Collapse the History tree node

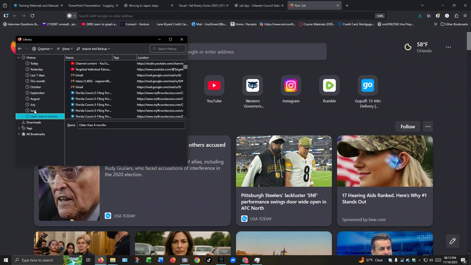[x=19, y=58]
